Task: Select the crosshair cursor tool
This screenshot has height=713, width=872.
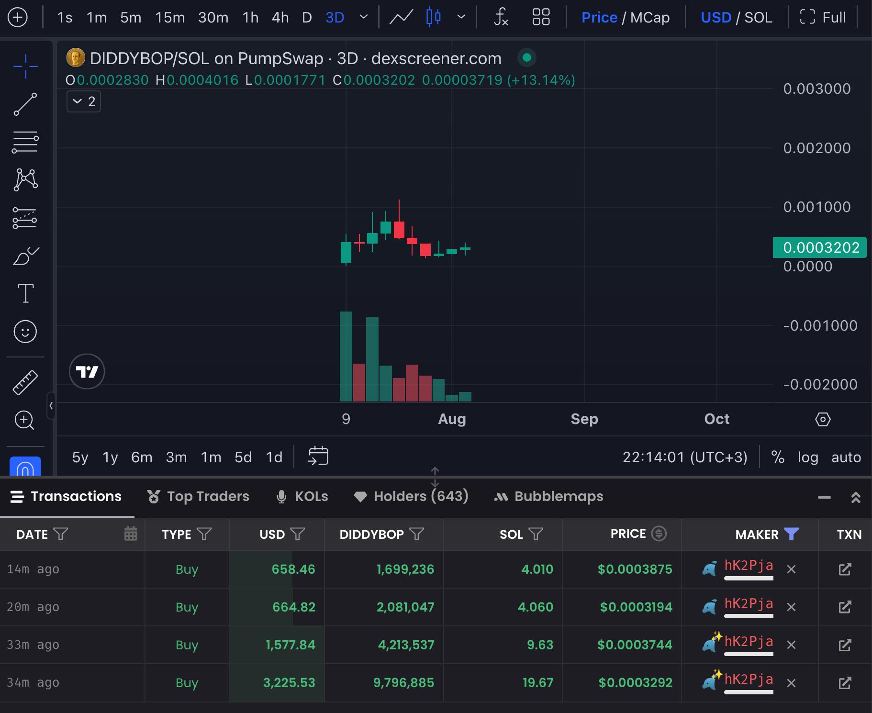Action: (25, 66)
